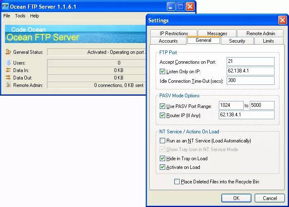Uncheck Hide in Tray on Load

click(x=162, y=159)
